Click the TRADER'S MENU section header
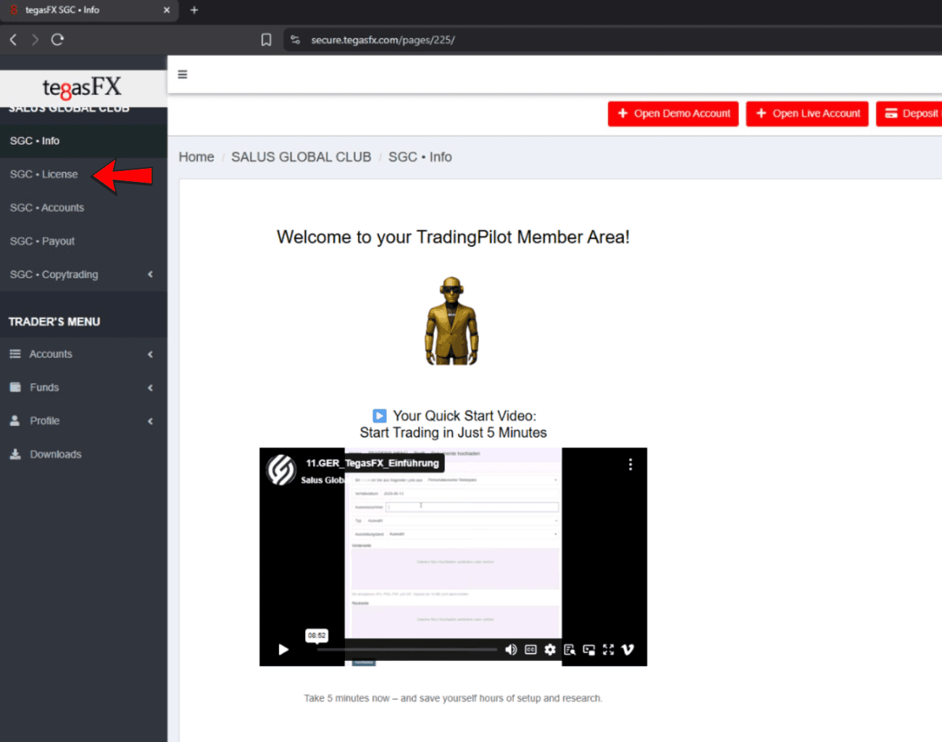This screenshot has width=942, height=742. point(54,322)
